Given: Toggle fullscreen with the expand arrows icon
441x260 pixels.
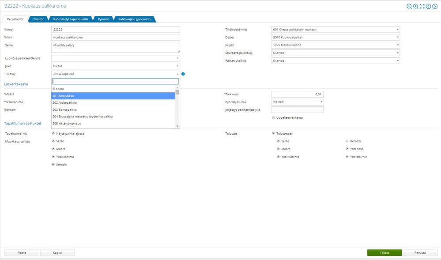Looking at the screenshot, I should click(422, 6).
